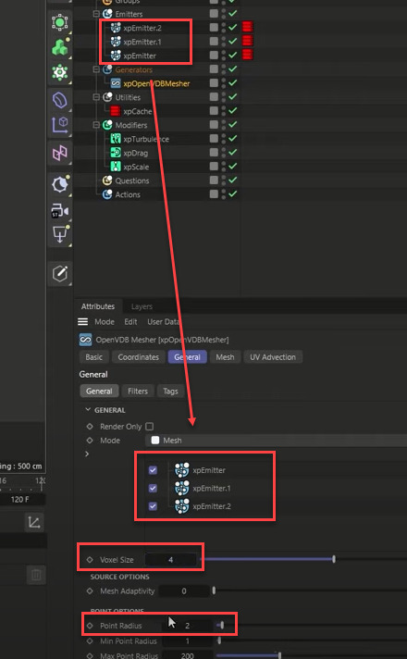Click the purple object mode icon
This screenshot has height=659, width=407.
click(60, 100)
